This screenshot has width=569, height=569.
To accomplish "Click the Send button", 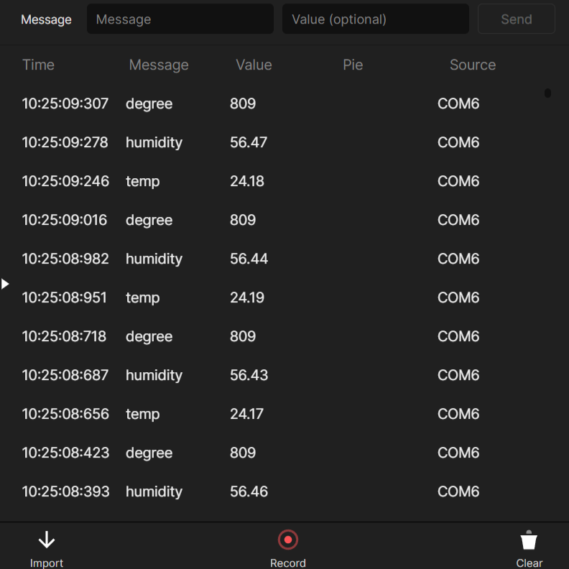I will pyautogui.click(x=516, y=19).
